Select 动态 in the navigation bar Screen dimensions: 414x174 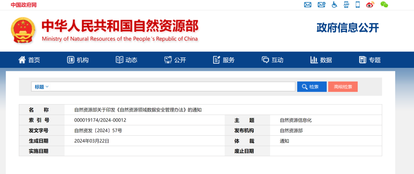pos(127,60)
